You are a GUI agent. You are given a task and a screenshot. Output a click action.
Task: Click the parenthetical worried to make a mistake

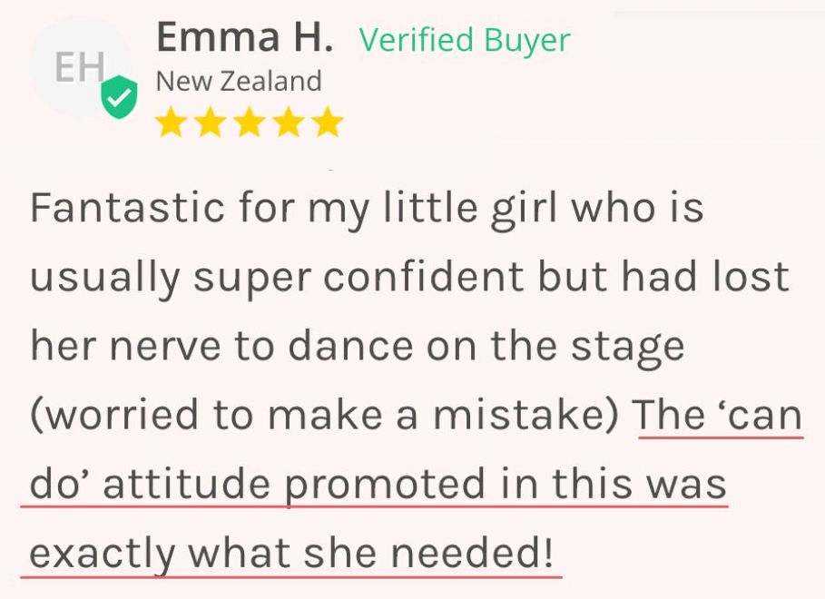pos(326,416)
